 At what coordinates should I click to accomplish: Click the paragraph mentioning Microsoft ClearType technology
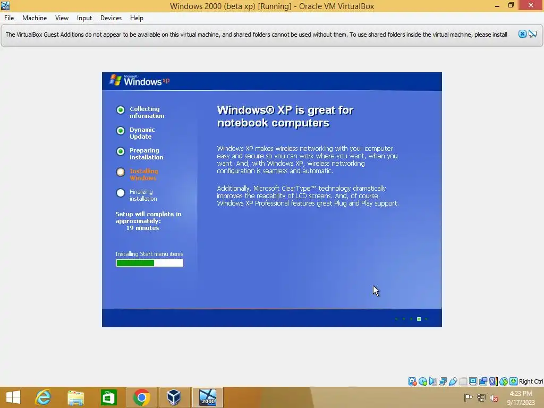308,195
